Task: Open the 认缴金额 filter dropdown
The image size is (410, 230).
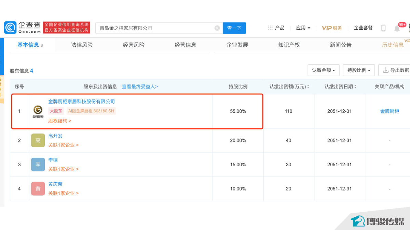Action: [x=324, y=70]
